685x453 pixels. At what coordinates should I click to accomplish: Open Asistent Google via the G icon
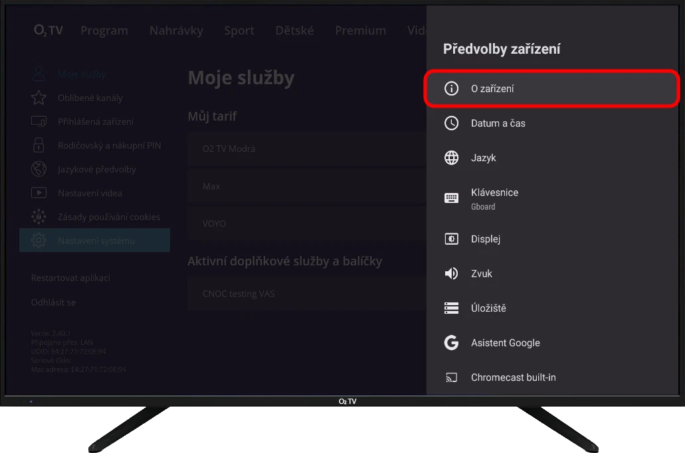coord(451,343)
